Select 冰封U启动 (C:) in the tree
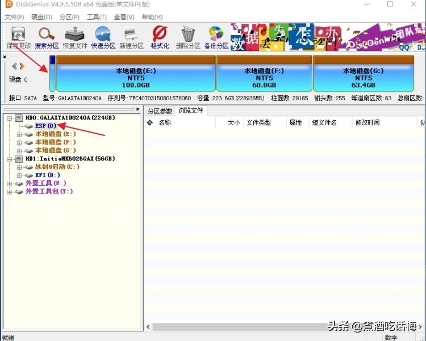This screenshot has width=426, height=341. (57, 167)
